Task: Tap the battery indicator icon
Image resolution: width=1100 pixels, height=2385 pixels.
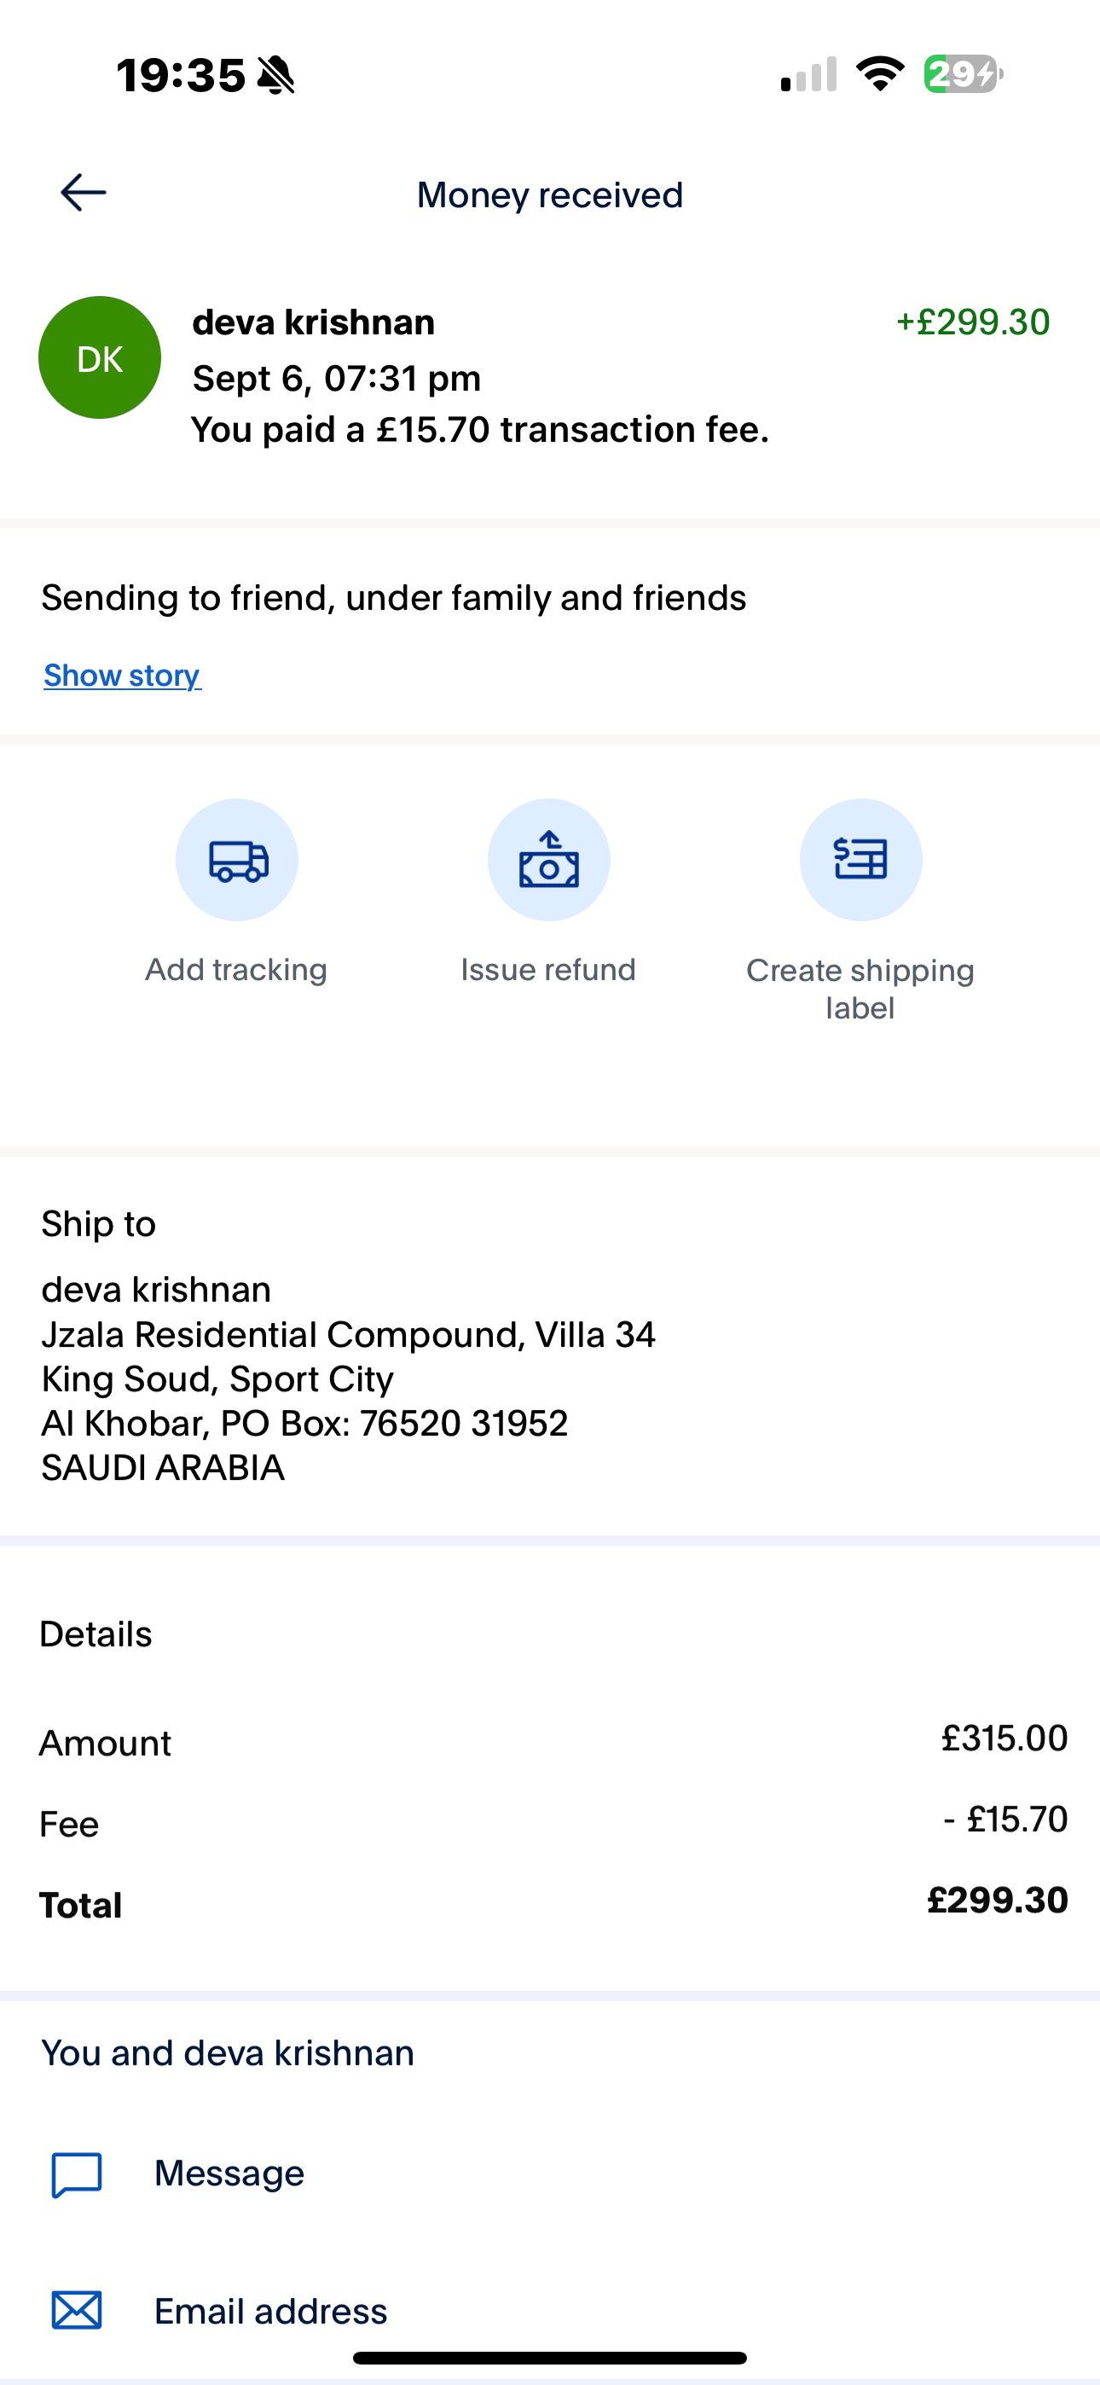Action: click(x=963, y=74)
